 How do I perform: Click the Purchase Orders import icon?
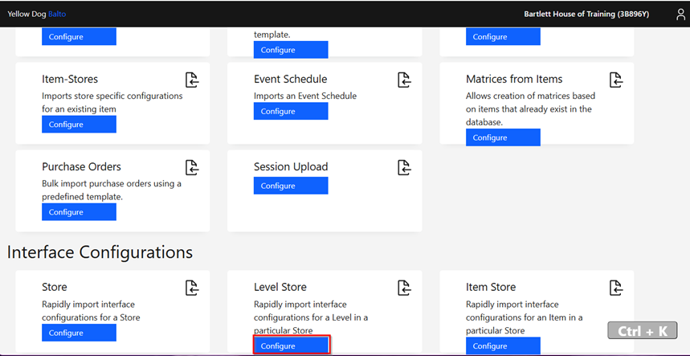coord(192,168)
